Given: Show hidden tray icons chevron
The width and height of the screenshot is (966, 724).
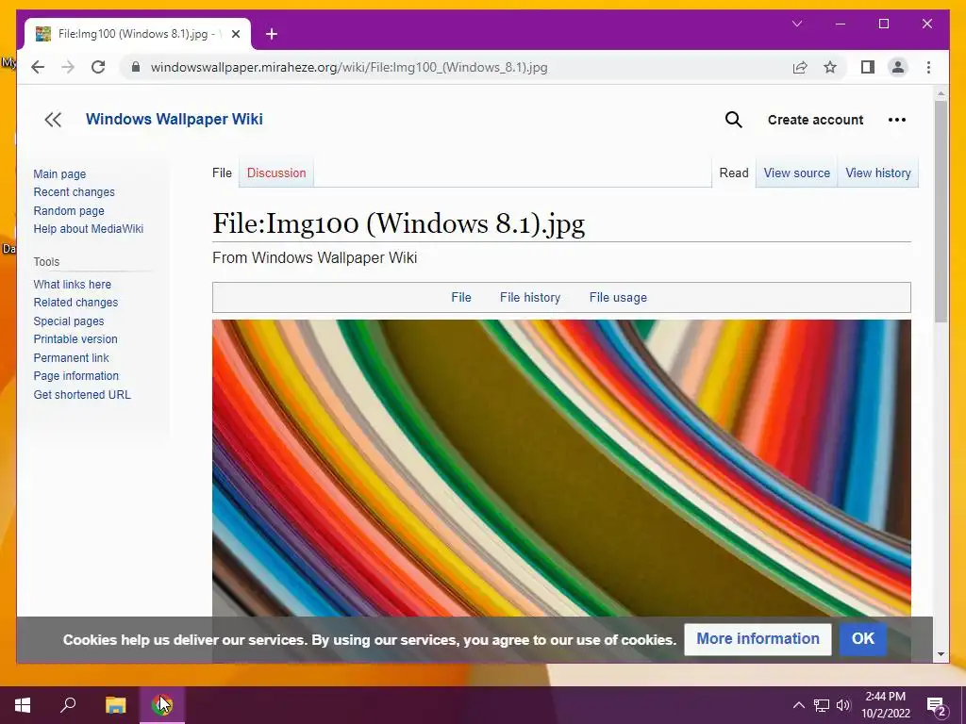Looking at the screenshot, I should coord(798,705).
